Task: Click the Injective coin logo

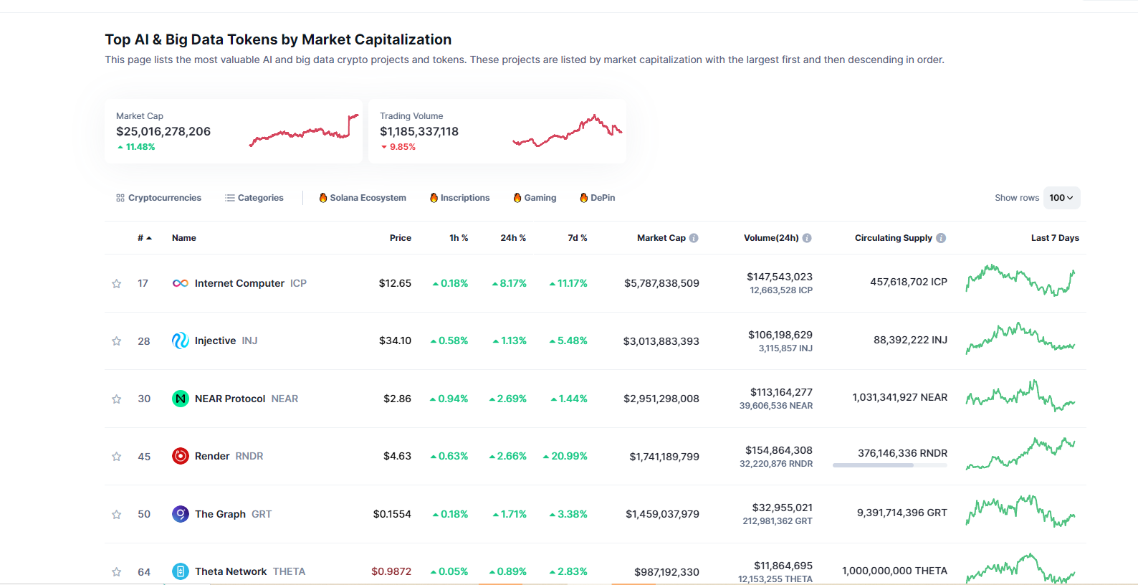Action: coord(181,341)
